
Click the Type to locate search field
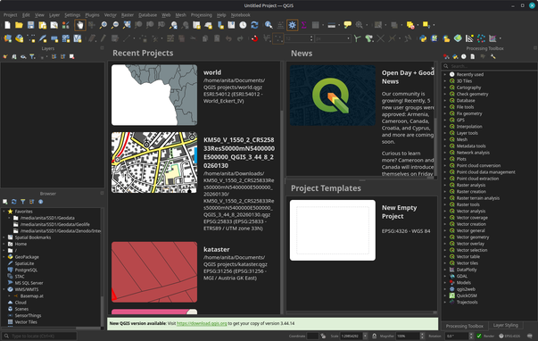coord(39,336)
